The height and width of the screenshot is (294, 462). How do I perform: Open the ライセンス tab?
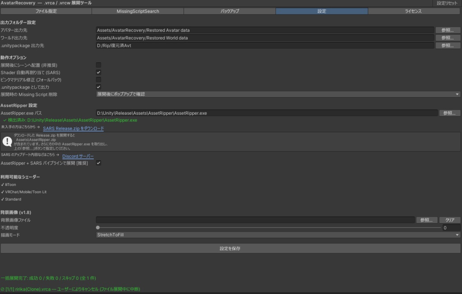coord(413,11)
